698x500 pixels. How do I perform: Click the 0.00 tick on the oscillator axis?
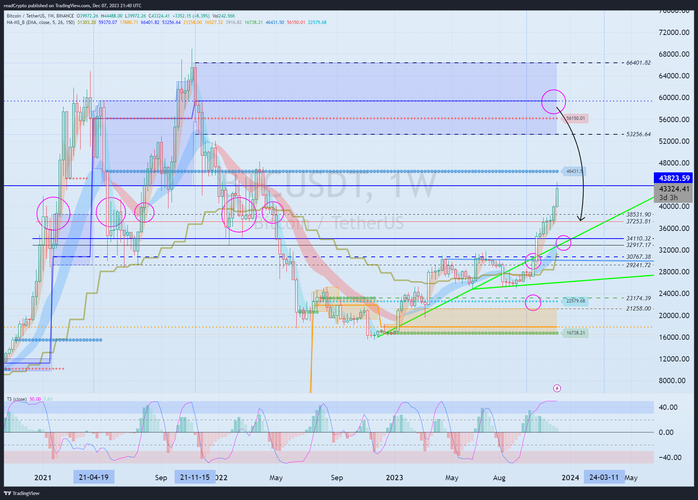pyautogui.click(x=666, y=432)
